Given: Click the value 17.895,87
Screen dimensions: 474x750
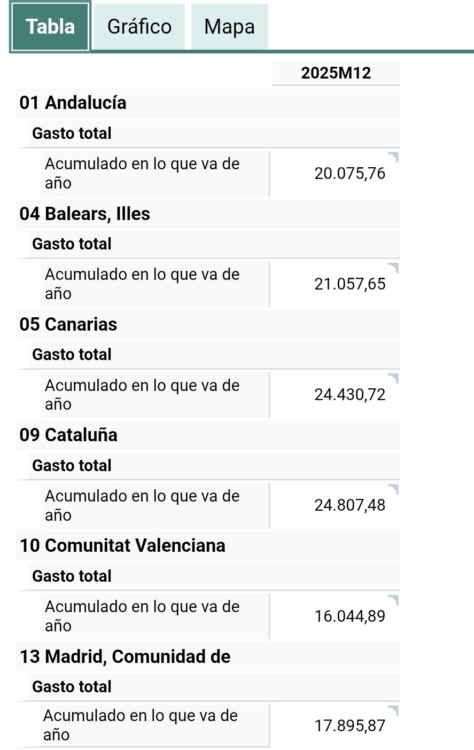Looking at the screenshot, I should pyautogui.click(x=349, y=726).
